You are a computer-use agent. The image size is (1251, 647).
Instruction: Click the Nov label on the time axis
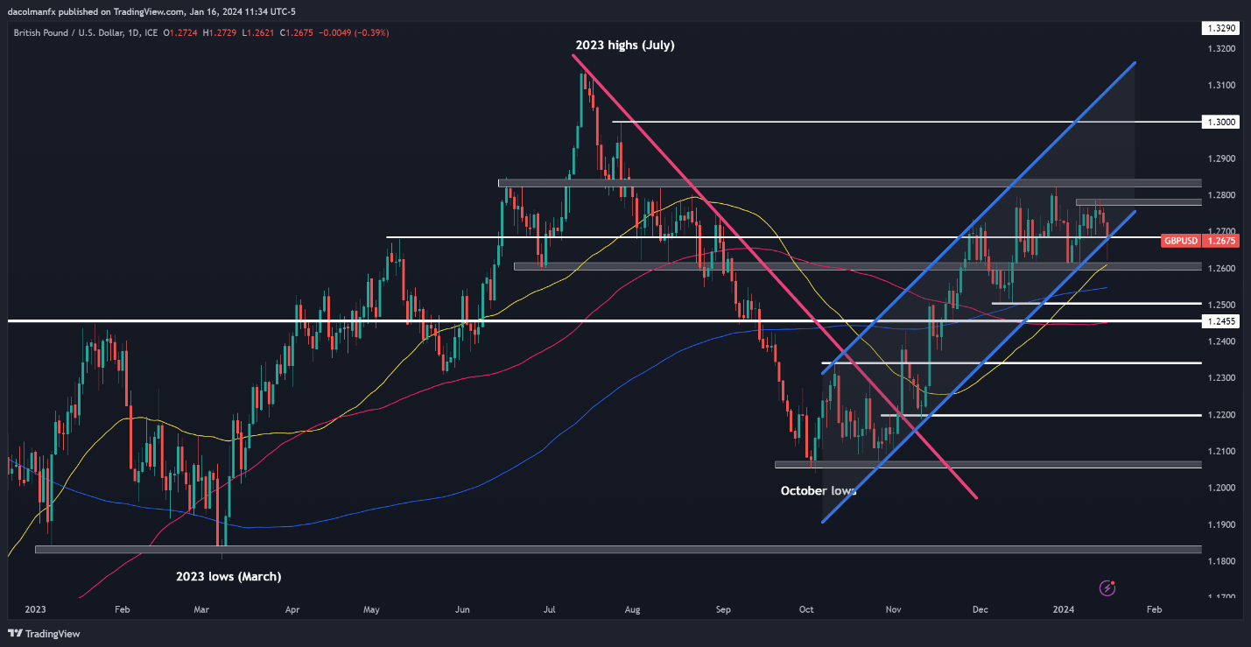coord(894,608)
